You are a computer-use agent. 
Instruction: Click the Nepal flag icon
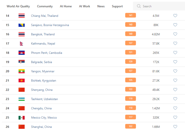22,43
